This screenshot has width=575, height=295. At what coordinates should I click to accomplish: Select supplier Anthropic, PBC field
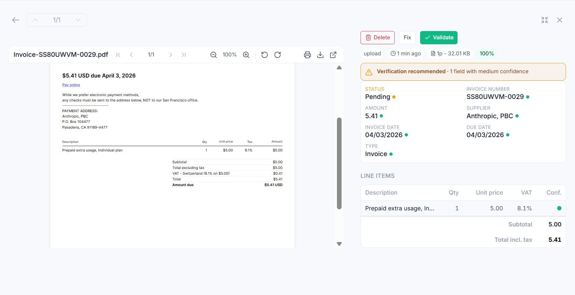click(x=490, y=116)
